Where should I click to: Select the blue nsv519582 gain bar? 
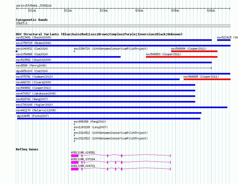(x=114, y=62)
